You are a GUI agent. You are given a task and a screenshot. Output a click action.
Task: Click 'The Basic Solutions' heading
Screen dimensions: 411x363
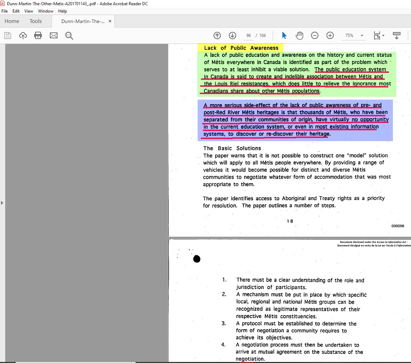point(232,148)
